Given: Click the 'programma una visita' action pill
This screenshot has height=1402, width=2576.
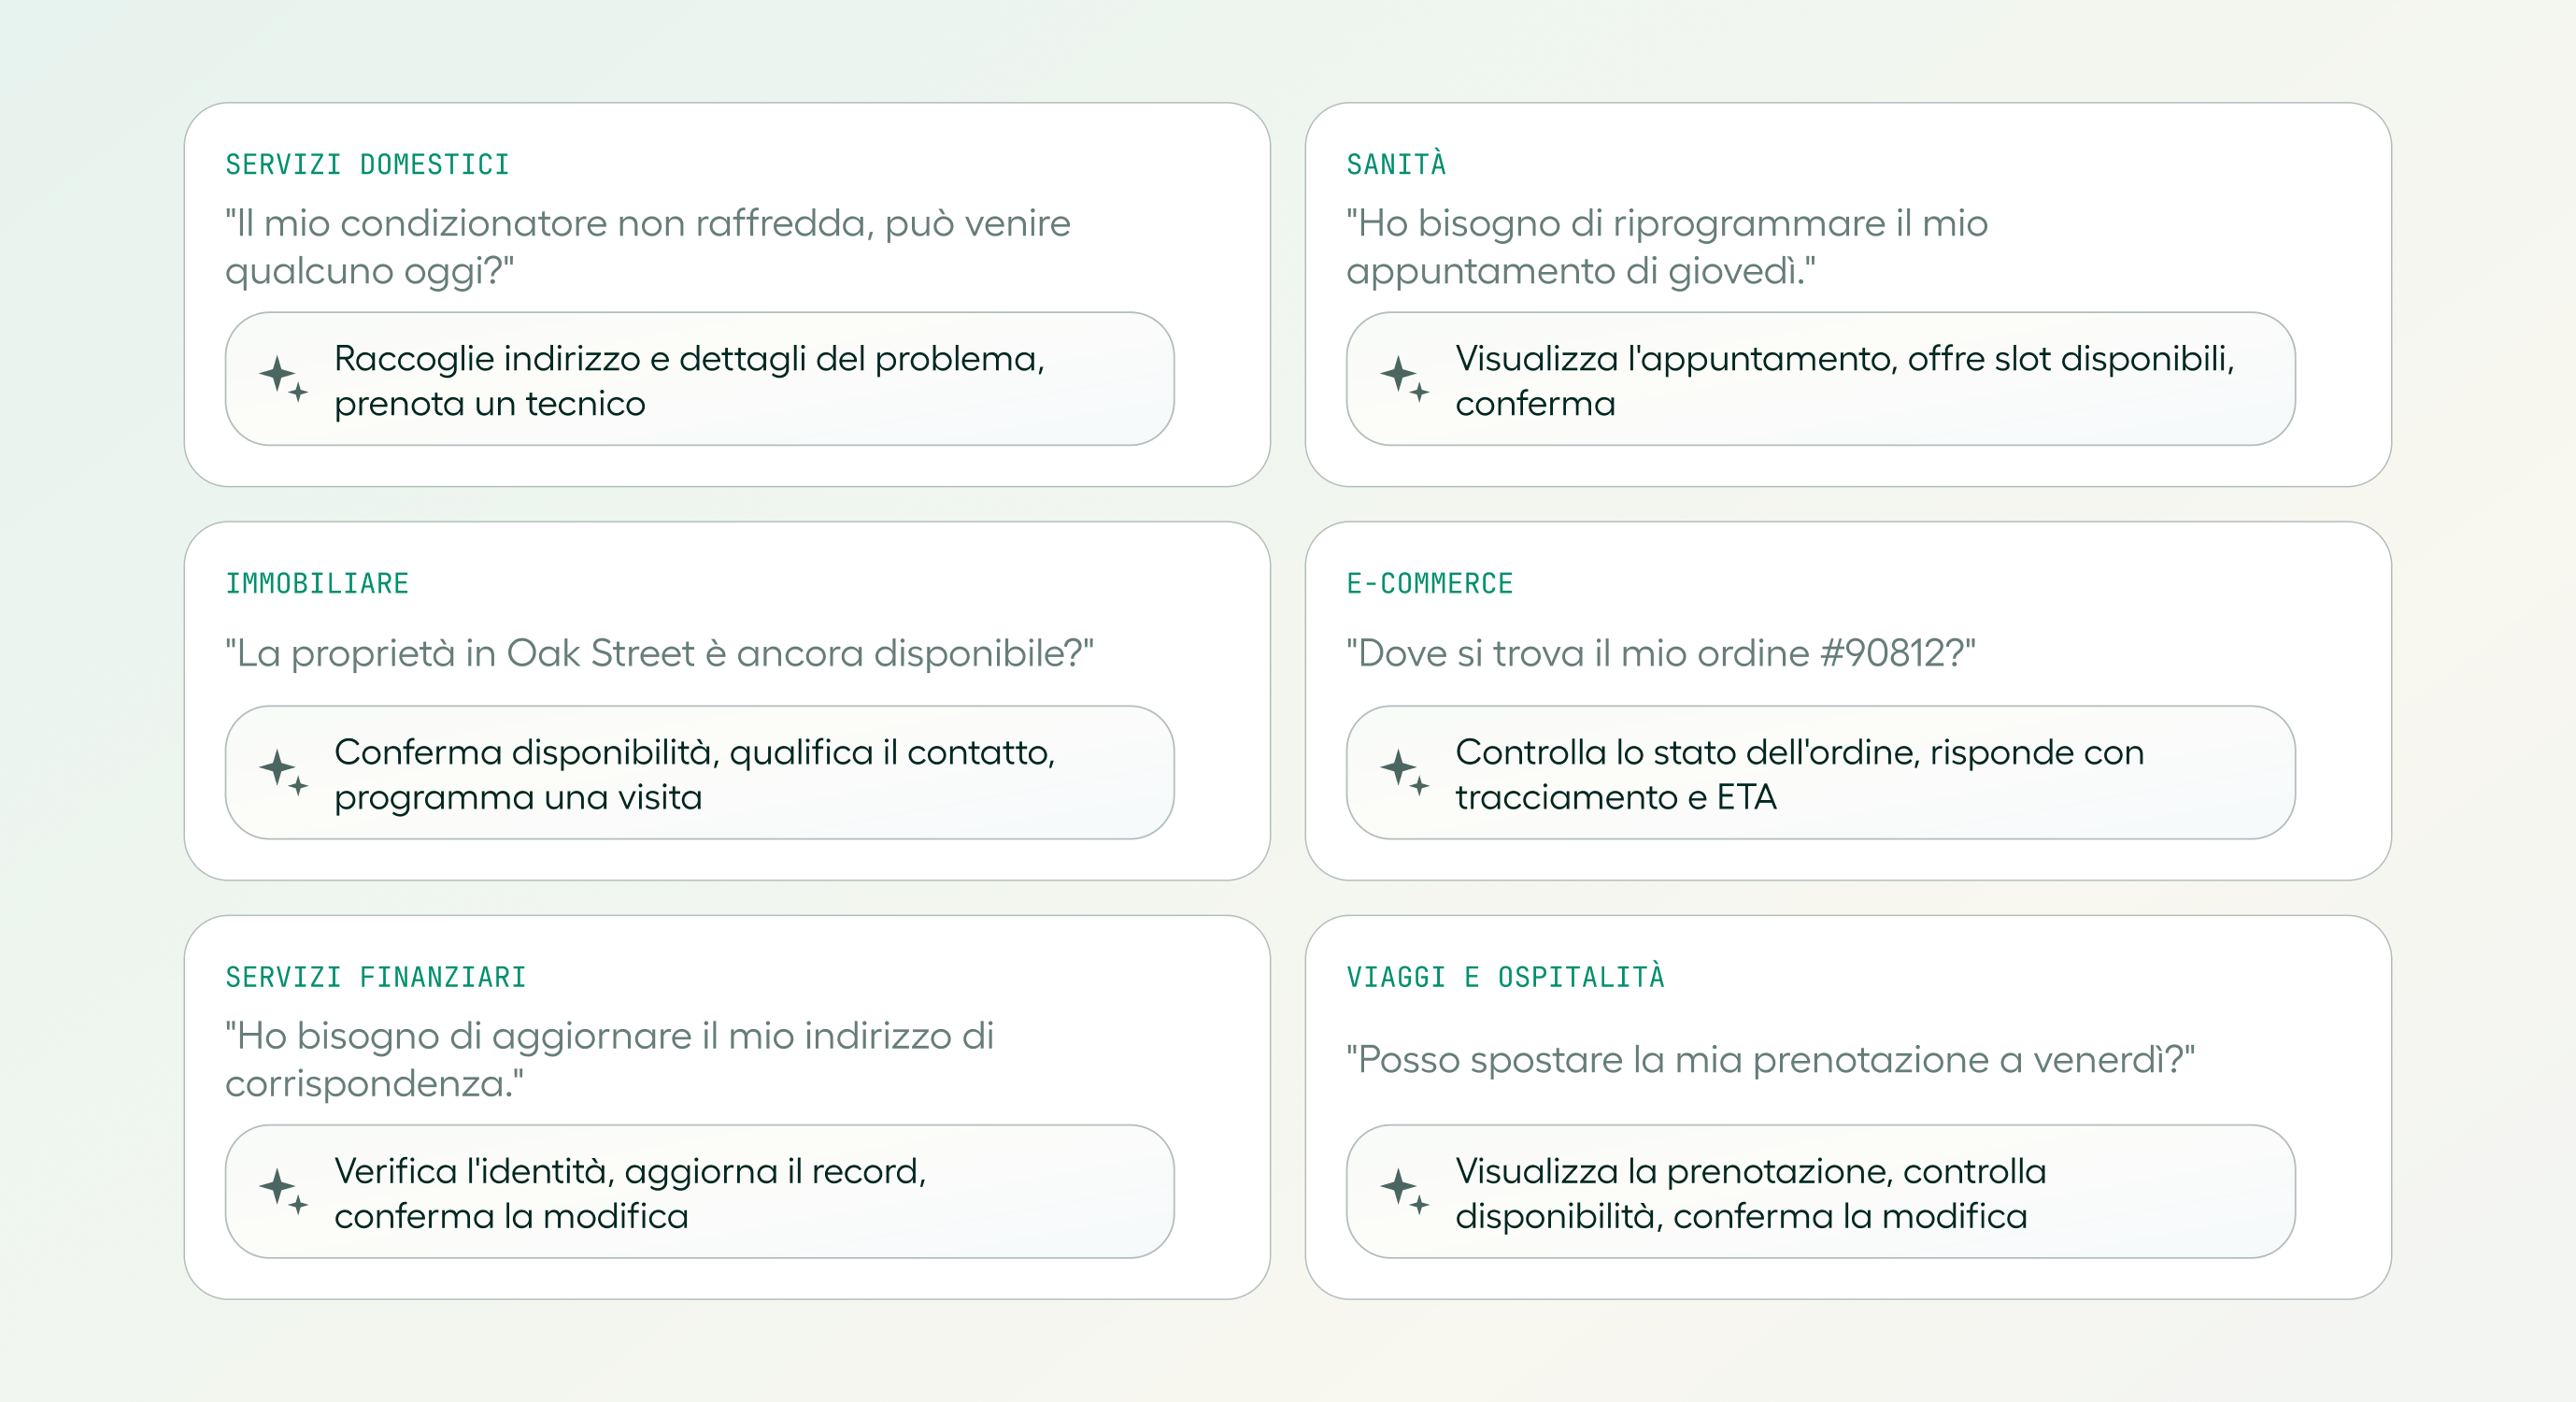Looking at the screenshot, I should pos(699,773).
